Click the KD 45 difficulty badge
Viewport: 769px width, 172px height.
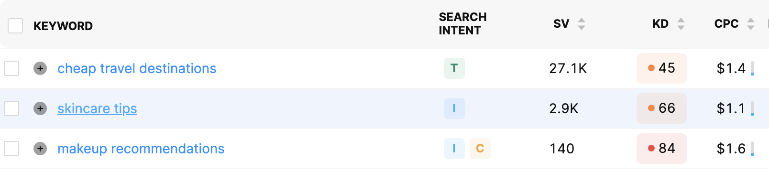[x=662, y=68]
